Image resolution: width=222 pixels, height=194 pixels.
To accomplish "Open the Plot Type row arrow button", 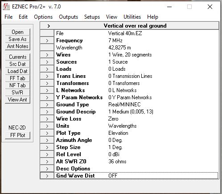I will point(47,133).
